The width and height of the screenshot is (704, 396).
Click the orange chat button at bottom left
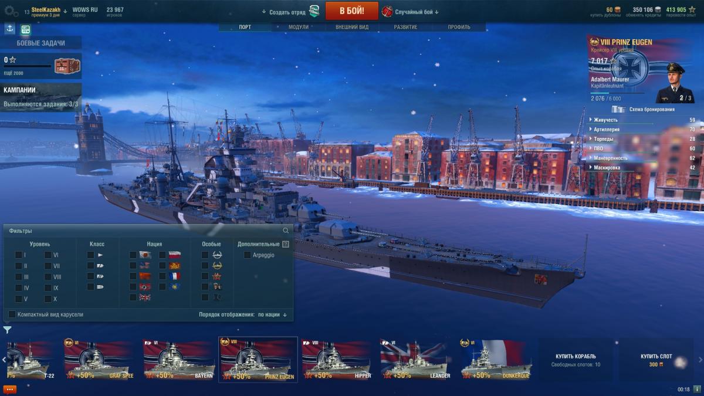[9, 389]
